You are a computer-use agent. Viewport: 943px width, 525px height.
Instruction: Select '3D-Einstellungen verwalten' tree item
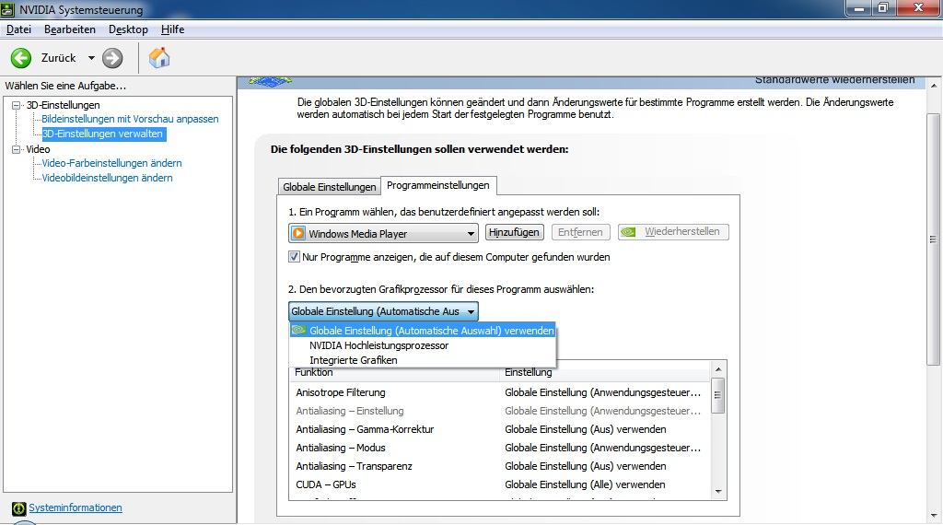click(103, 134)
